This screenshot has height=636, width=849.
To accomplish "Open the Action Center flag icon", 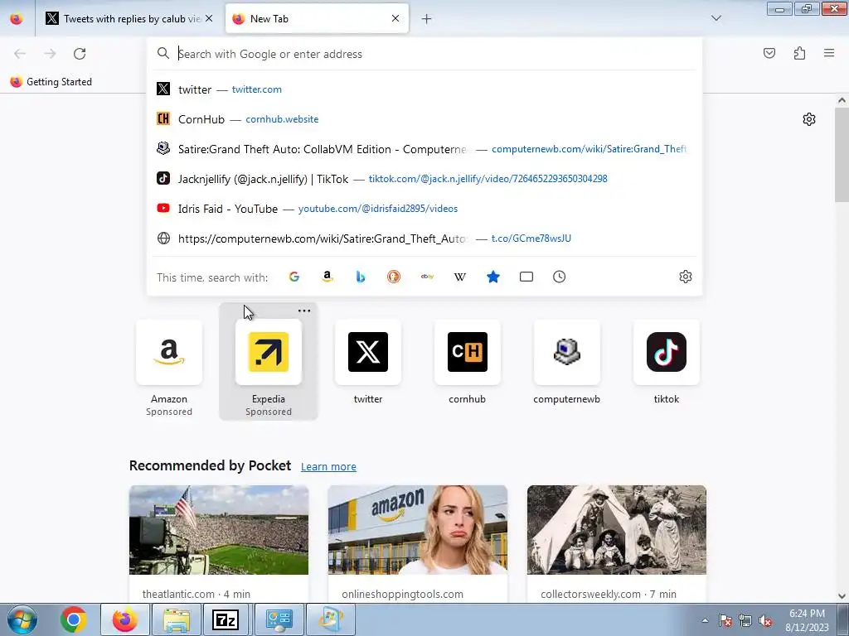I will pyautogui.click(x=725, y=621).
